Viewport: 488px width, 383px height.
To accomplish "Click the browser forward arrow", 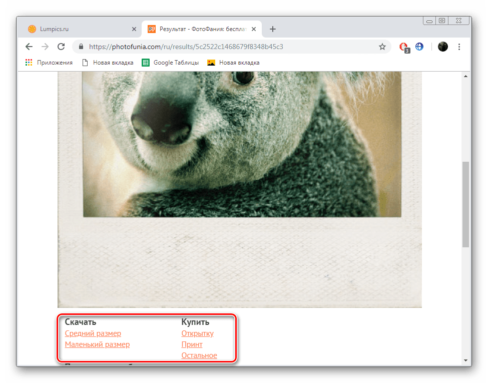I will pyautogui.click(x=45, y=47).
